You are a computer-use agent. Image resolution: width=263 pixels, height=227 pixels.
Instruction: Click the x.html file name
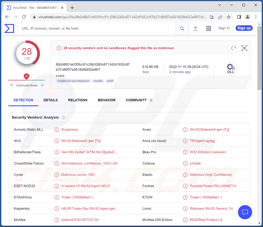pos(60,76)
